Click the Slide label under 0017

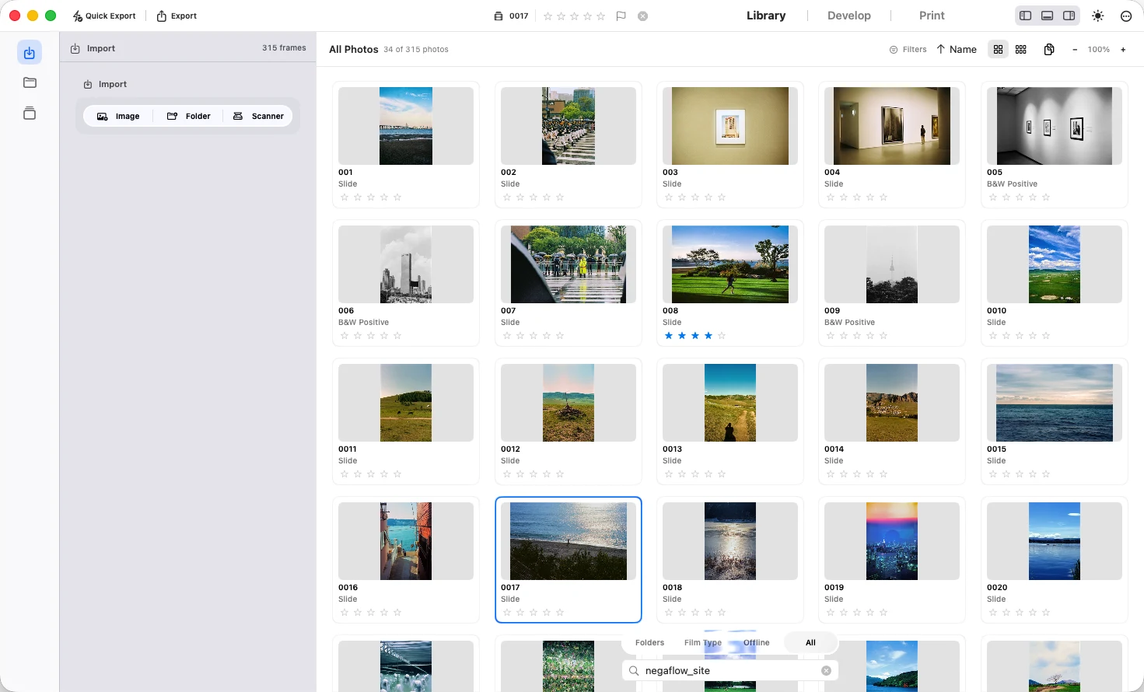(x=510, y=599)
